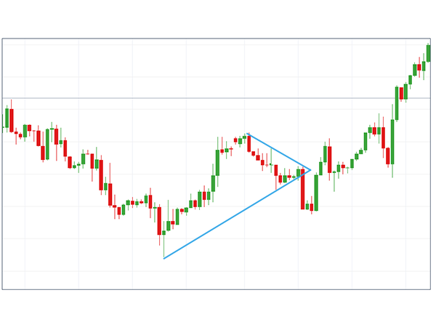Click the long green candle below the gray line
Viewport: 436px width, 330px height.
click(392, 143)
